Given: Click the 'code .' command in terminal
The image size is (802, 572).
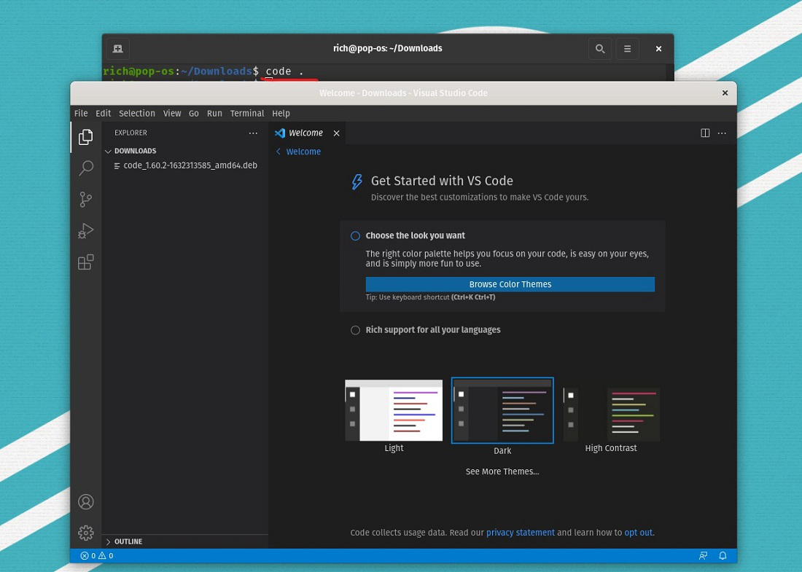Looking at the screenshot, I should 284,71.
